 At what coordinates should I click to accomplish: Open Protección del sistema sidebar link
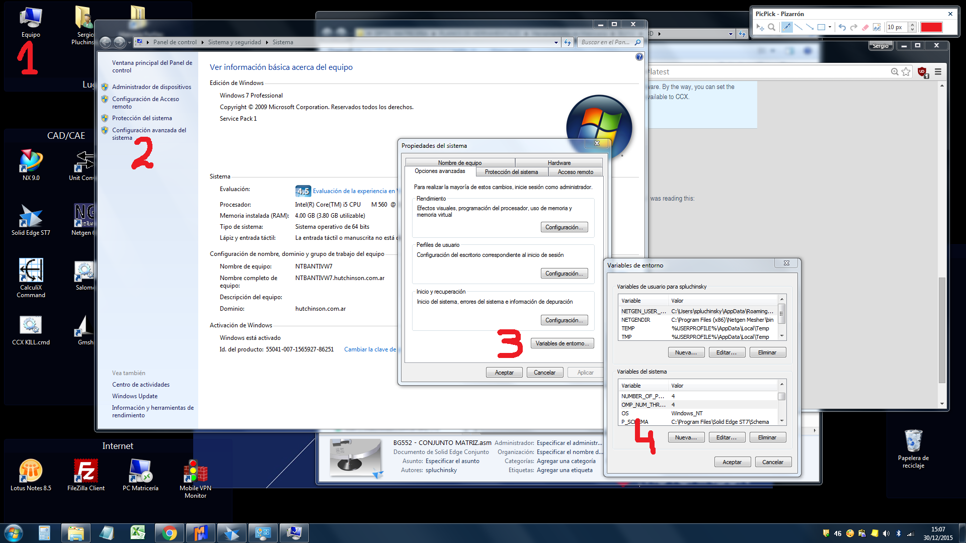pyautogui.click(x=142, y=118)
